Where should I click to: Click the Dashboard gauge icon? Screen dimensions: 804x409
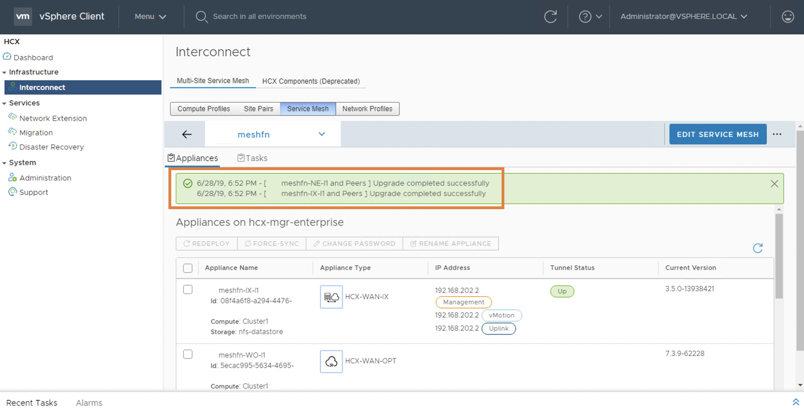pyautogui.click(x=7, y=57)
